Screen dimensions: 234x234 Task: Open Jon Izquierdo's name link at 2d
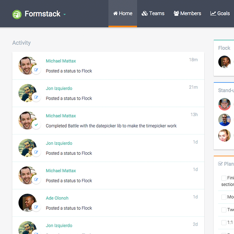pyautogui.click(x=59, y=225)
